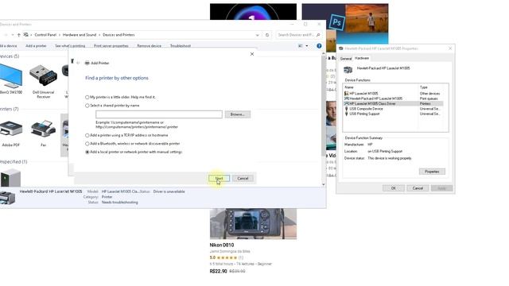The image size is (509, 286).
Task: Click 'Remove device' in toolbar
Action: click(x=149, y=46)
